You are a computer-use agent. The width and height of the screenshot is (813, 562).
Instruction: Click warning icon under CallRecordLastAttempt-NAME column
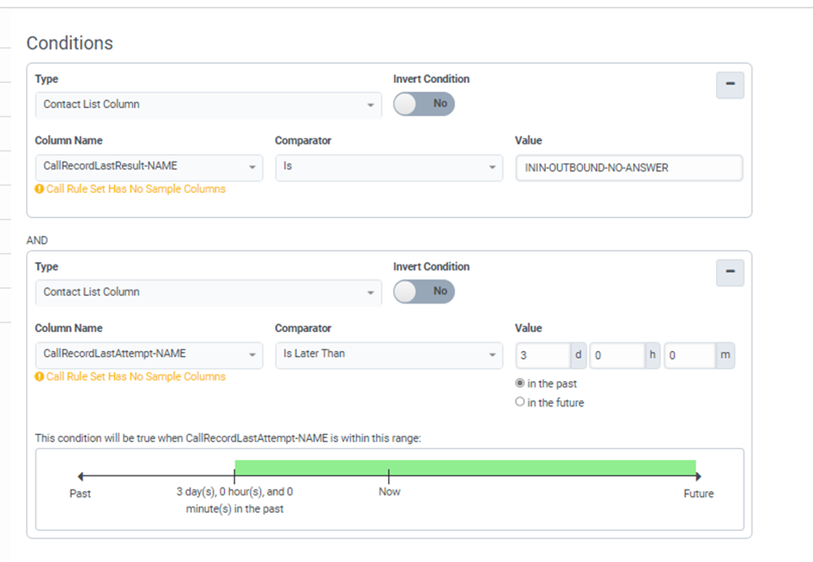pyautogui.click(x=39, y=377)
